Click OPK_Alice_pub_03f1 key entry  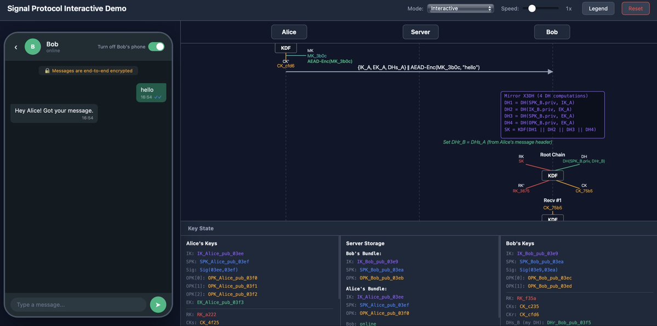point(232,286)
